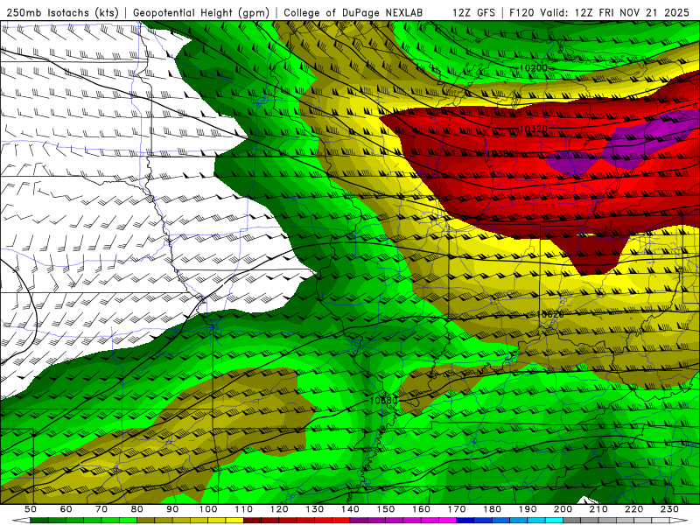This screenshot has width=700, height=525.
Task: Click the 'F120 Valid: 12Z FRI NOV 21 2025' text
Action: coord(599,12)
